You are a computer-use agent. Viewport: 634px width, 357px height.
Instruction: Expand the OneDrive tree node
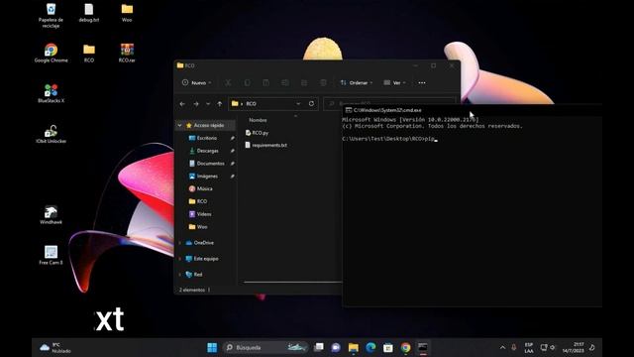(x=180, y=243)
